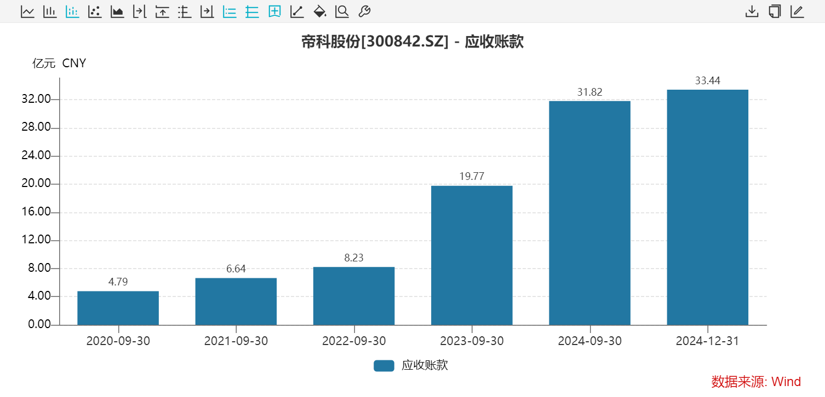
Task: Click the 2020-09-30 axis label
Action: (x=118, y=341)
